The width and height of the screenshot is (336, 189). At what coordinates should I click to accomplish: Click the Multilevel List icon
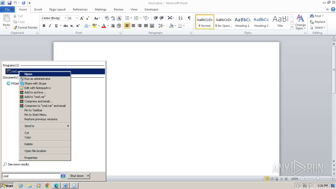pyautogui.click(x=145, y=18)
